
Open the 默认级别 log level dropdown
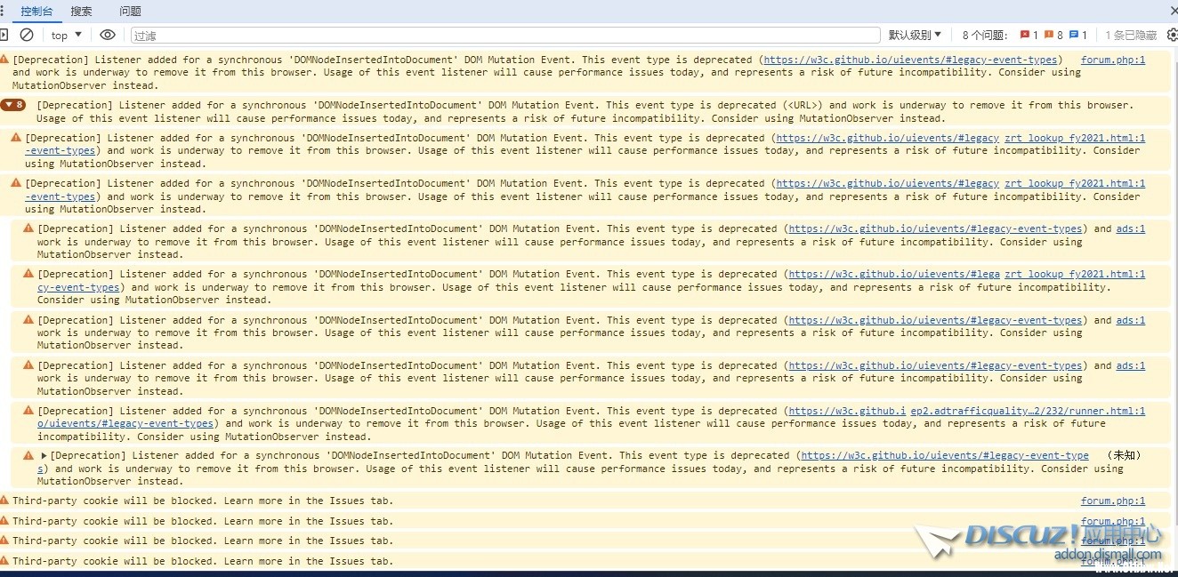915,35
